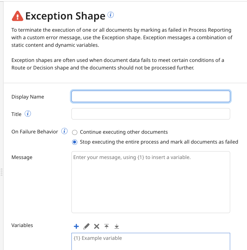Open the info tooltip beside Exception Shape heading
The image size is (247, 250).
click(x=110, y=15)
